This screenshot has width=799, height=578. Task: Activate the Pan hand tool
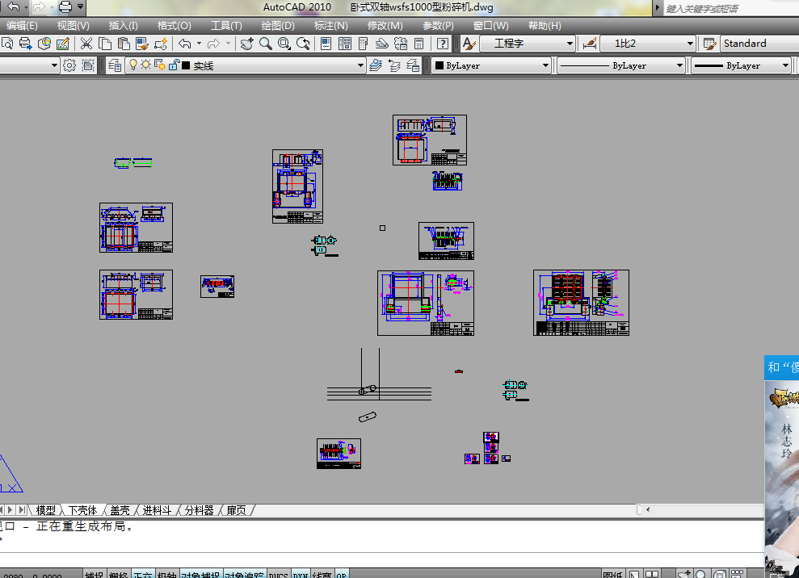point(246,44)
